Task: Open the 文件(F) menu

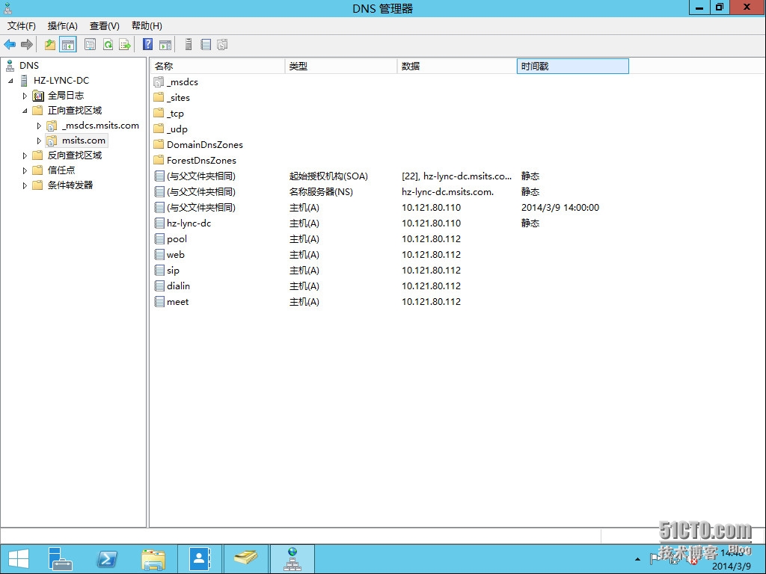Action: (x=22, y=26)
